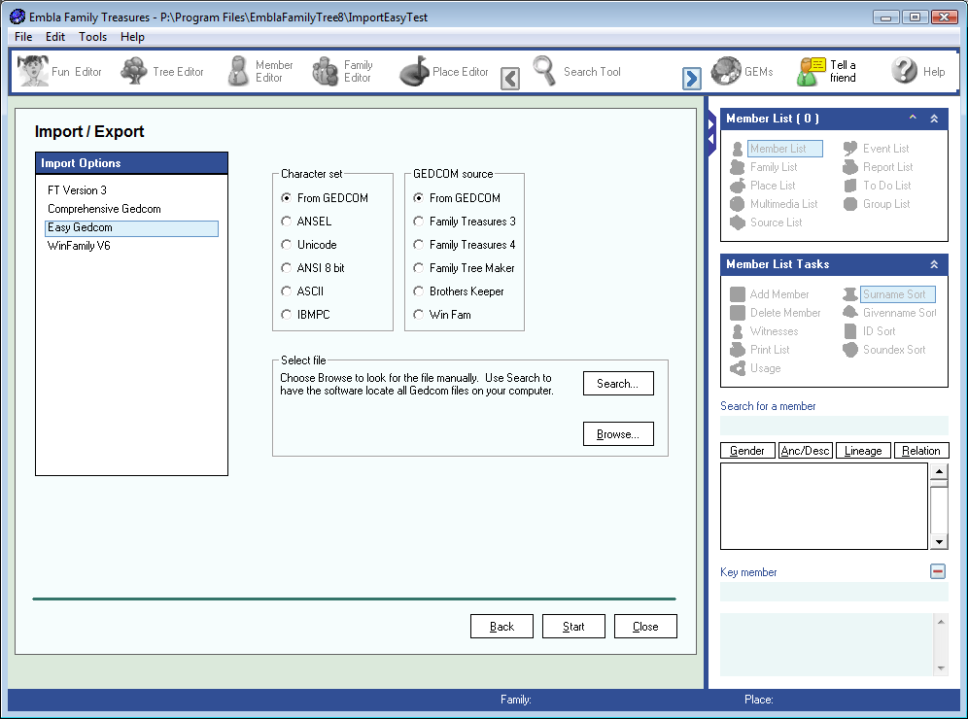
Task: Click Delete Member task
Action: click(776, 313)
